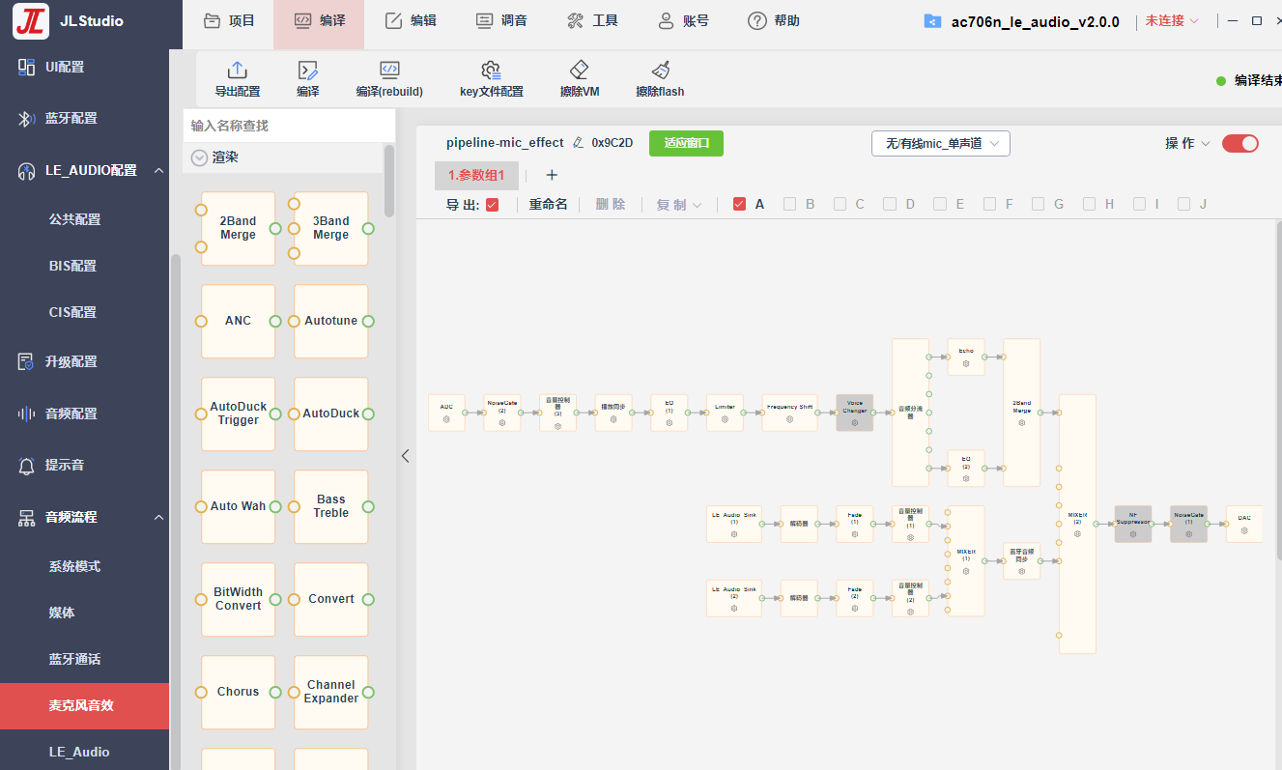Add a parameter group with the plus button
Screen dimensions: 1282x770
(552, 175)
